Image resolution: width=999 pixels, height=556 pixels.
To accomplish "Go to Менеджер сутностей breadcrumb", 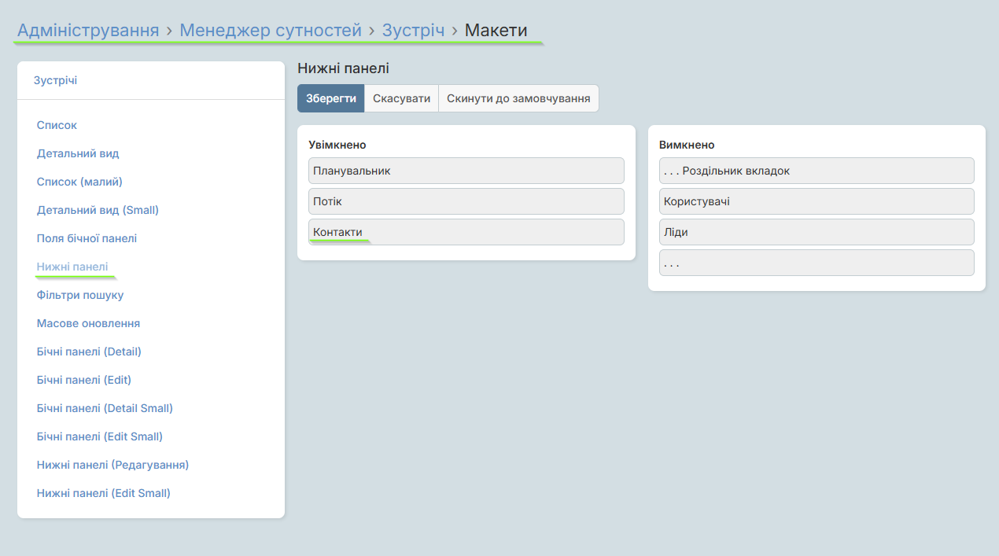I will 271,31.
